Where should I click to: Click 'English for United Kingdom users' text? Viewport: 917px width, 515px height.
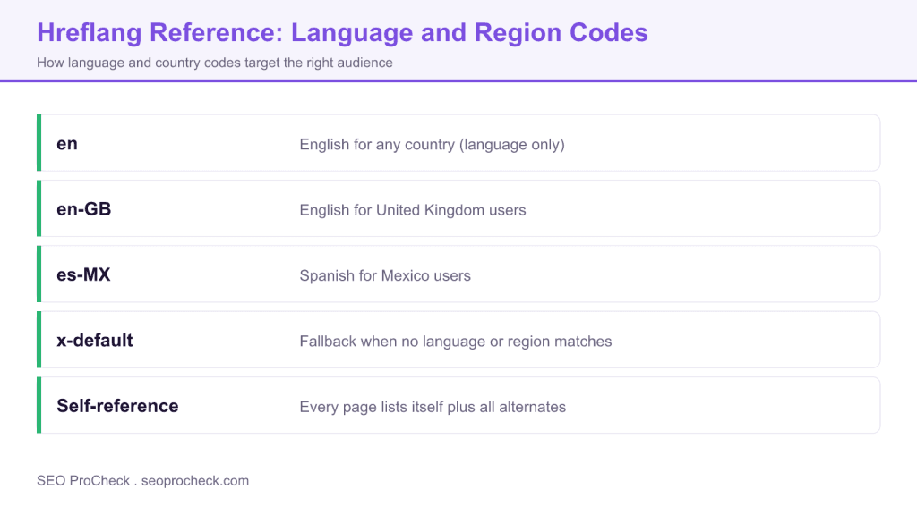(412, 209)
